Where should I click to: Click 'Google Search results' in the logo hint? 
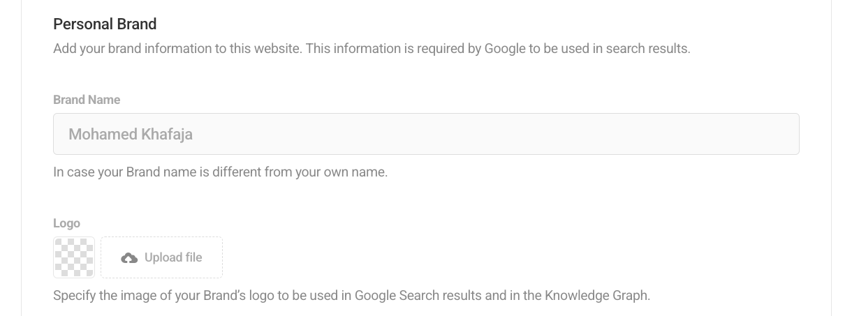(x=418, y=295)
